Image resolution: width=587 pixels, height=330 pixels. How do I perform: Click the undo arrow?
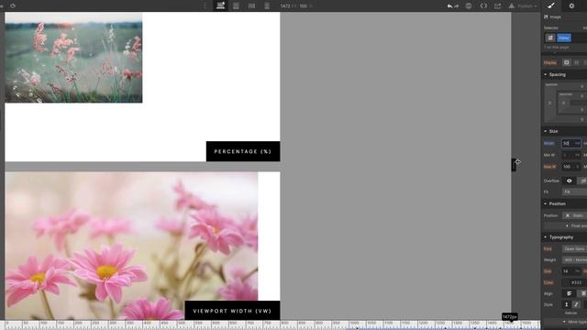coord(449,6)
